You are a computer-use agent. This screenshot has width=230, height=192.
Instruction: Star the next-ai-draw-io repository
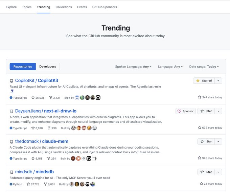tap(206, 111)
